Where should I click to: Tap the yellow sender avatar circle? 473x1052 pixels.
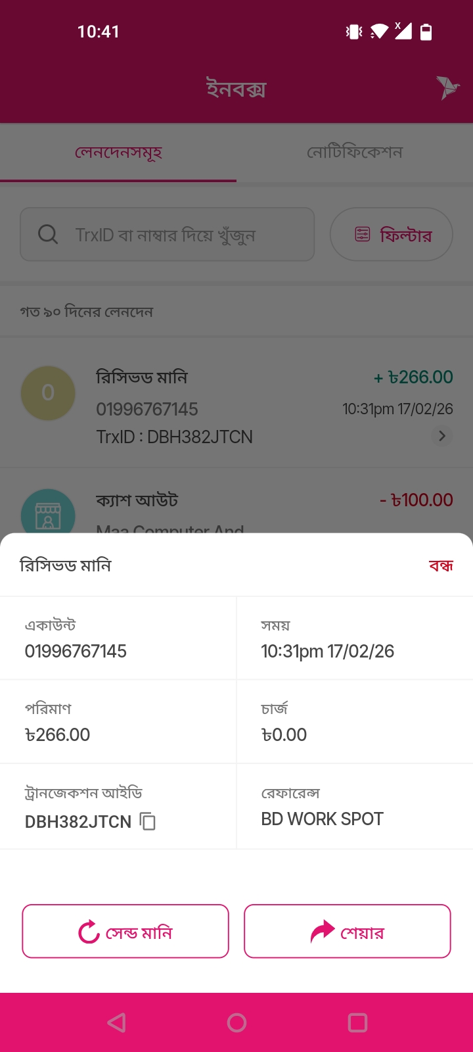48,393
